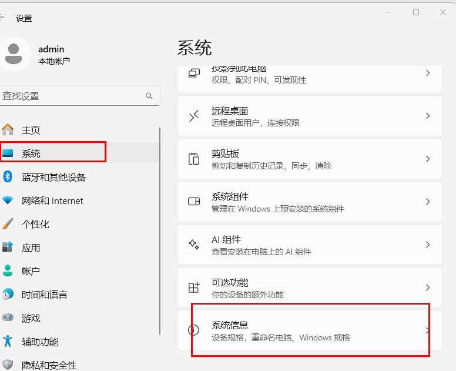This screenshot has height=371, width=456.
Task: Open the 系统组件 settings card
Action: tap(310, 201)
